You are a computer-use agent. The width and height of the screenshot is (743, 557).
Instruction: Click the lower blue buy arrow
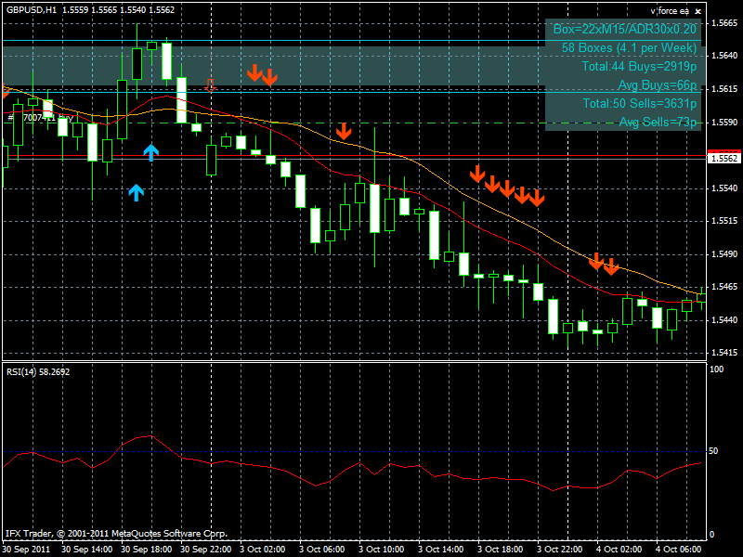(x=137, y=192)
